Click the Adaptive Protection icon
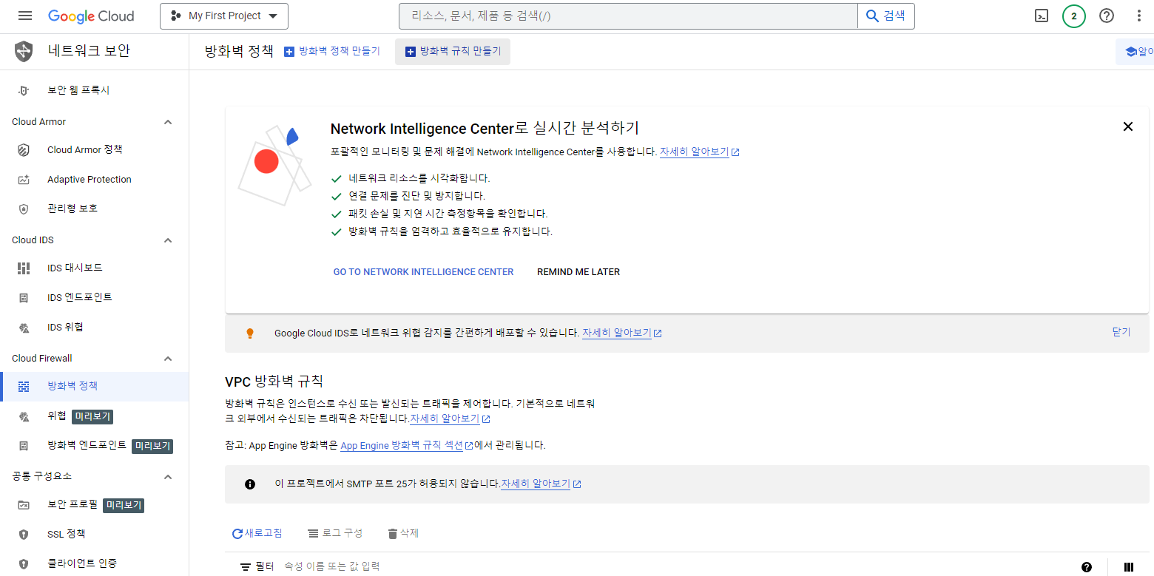 [24, 180]
